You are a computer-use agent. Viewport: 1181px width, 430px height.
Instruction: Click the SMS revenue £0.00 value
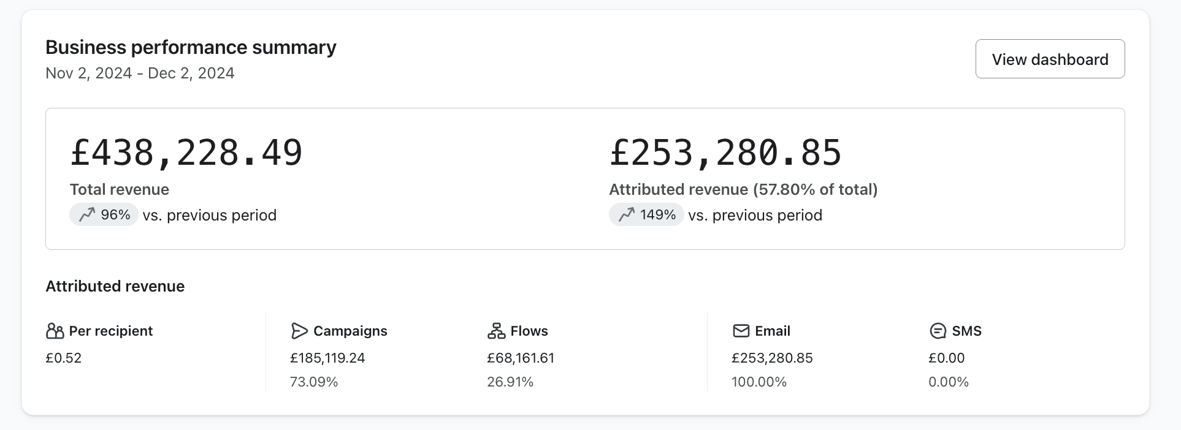(946, 358)
